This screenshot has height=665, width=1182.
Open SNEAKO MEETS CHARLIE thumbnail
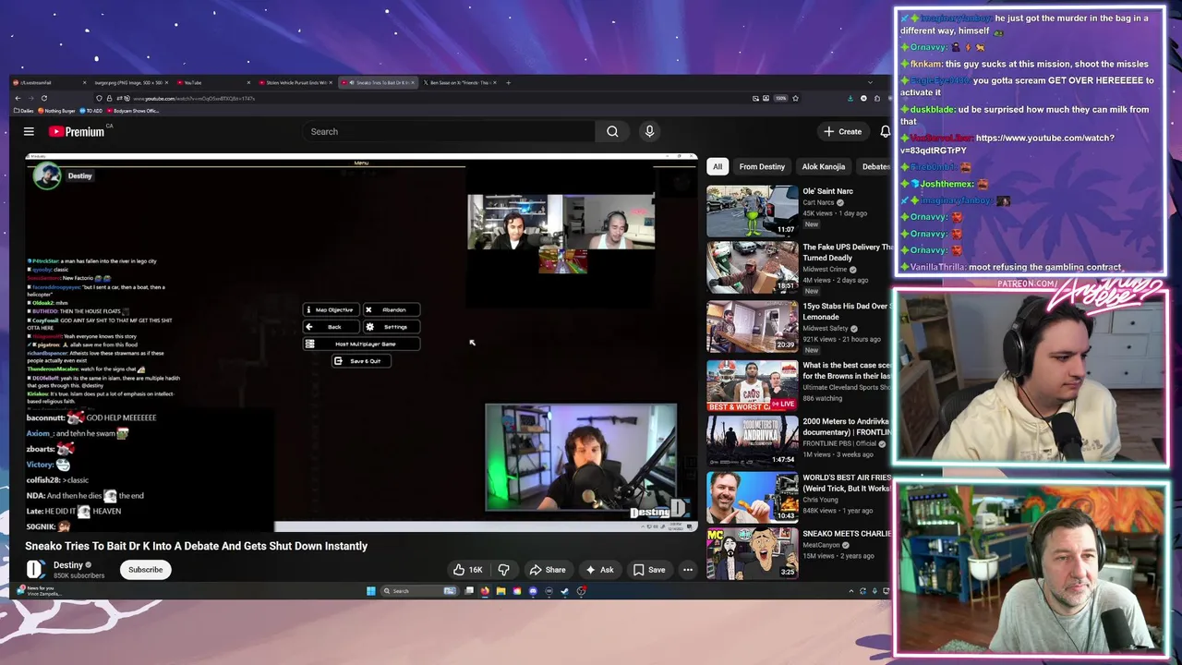tap(753, 553)
